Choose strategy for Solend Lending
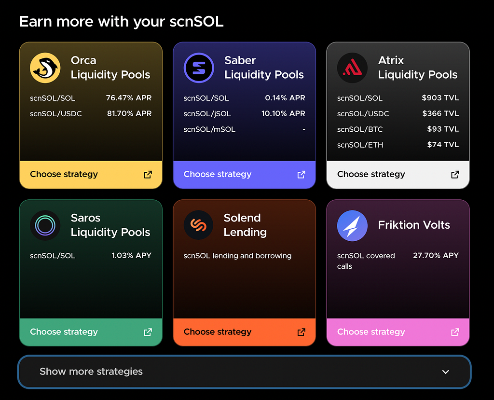 (244, 332)
